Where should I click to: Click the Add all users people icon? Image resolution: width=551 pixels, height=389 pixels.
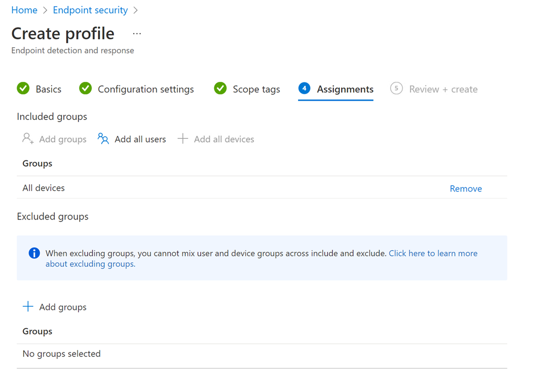(103, 139)
